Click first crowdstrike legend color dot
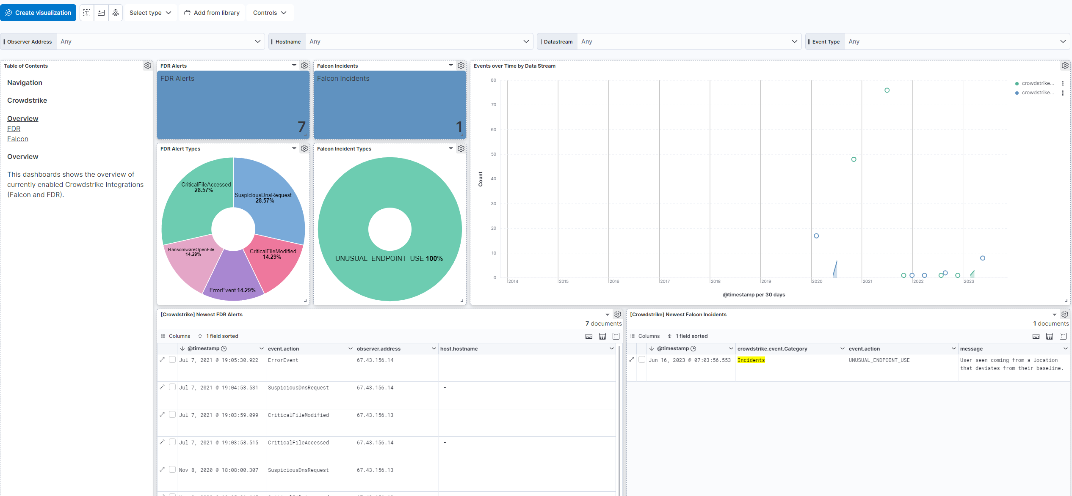Image resolution: width=1072 pixels, height=496 pixels. tap(1017, 83)
